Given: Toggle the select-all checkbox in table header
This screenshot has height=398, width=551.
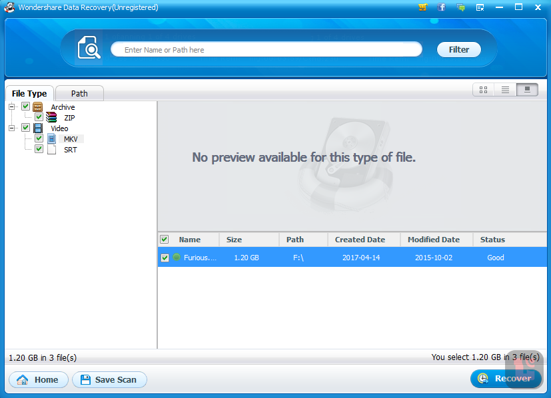Looking at the screenshot, I should (164, 240).
